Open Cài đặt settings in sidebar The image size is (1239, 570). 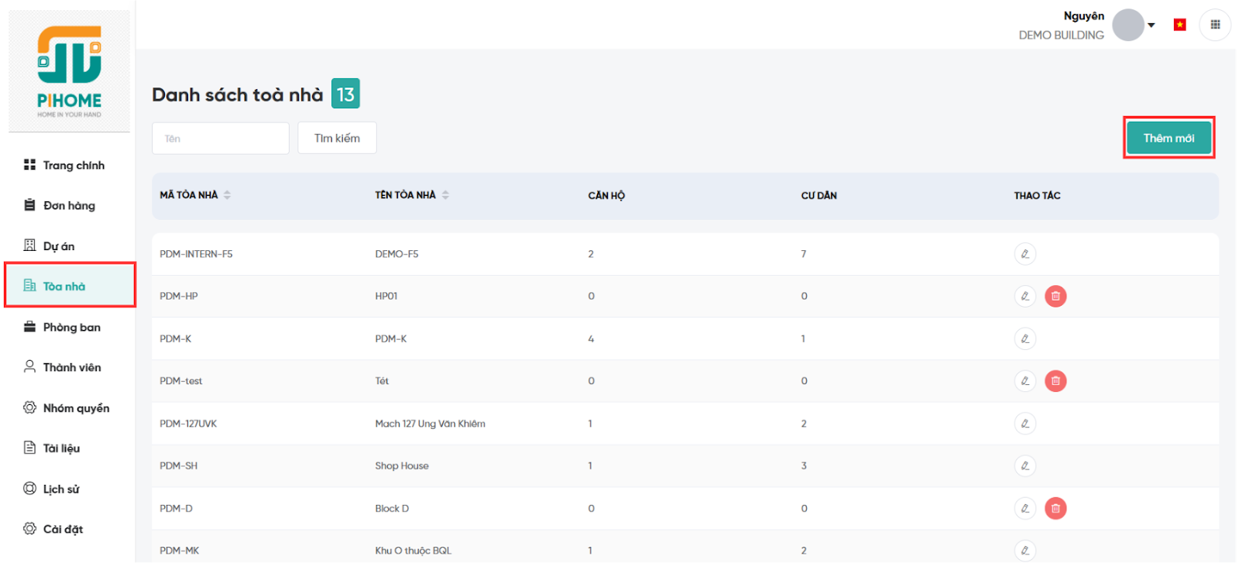pyautogui.click(x=62, y=529)
